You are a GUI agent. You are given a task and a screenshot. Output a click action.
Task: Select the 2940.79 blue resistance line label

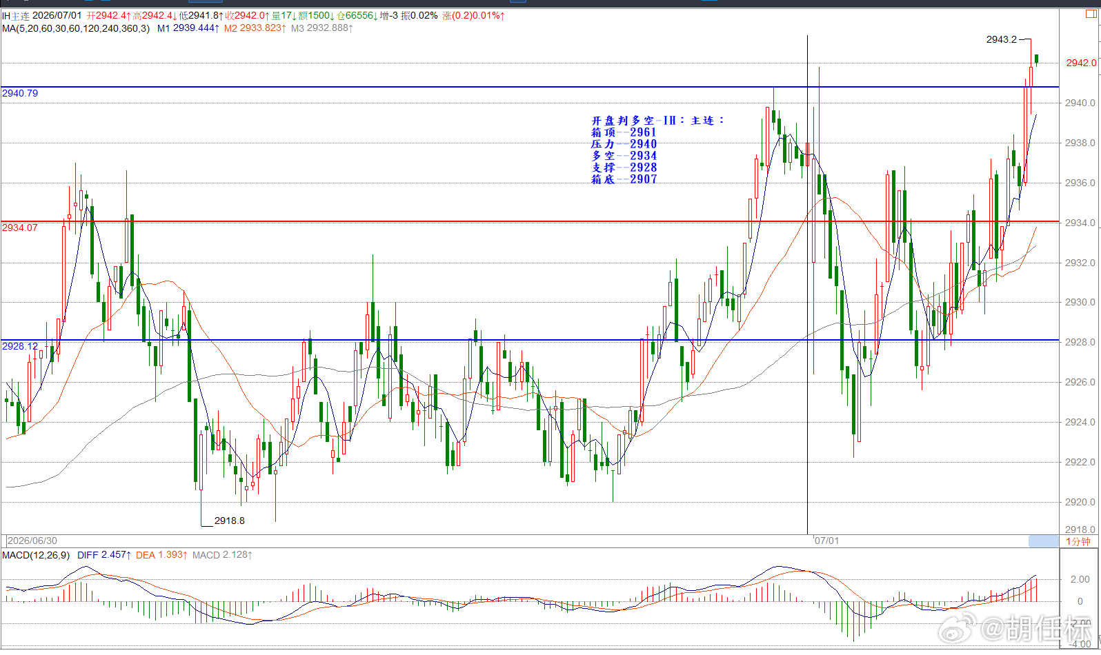[x=20, y=93]
